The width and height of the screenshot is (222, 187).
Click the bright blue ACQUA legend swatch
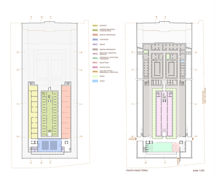pos(95,81)
